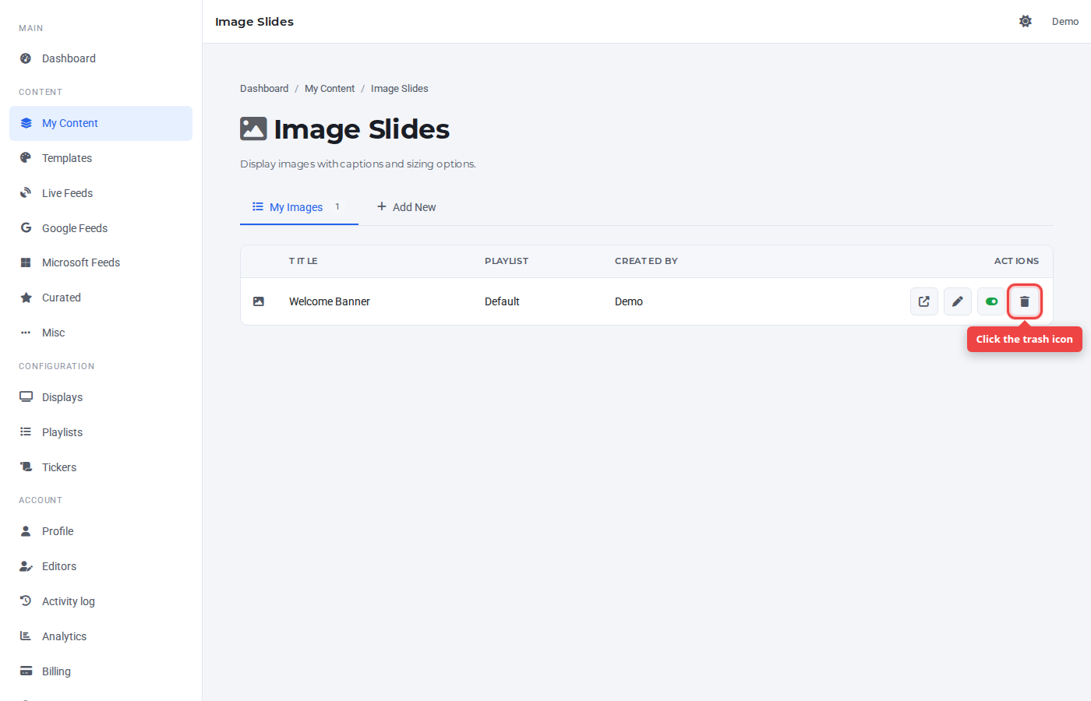This screenshot has height=701, width=1091.
Task: Click the image icon beside Welcome Banner
Action: pos(259,301)
